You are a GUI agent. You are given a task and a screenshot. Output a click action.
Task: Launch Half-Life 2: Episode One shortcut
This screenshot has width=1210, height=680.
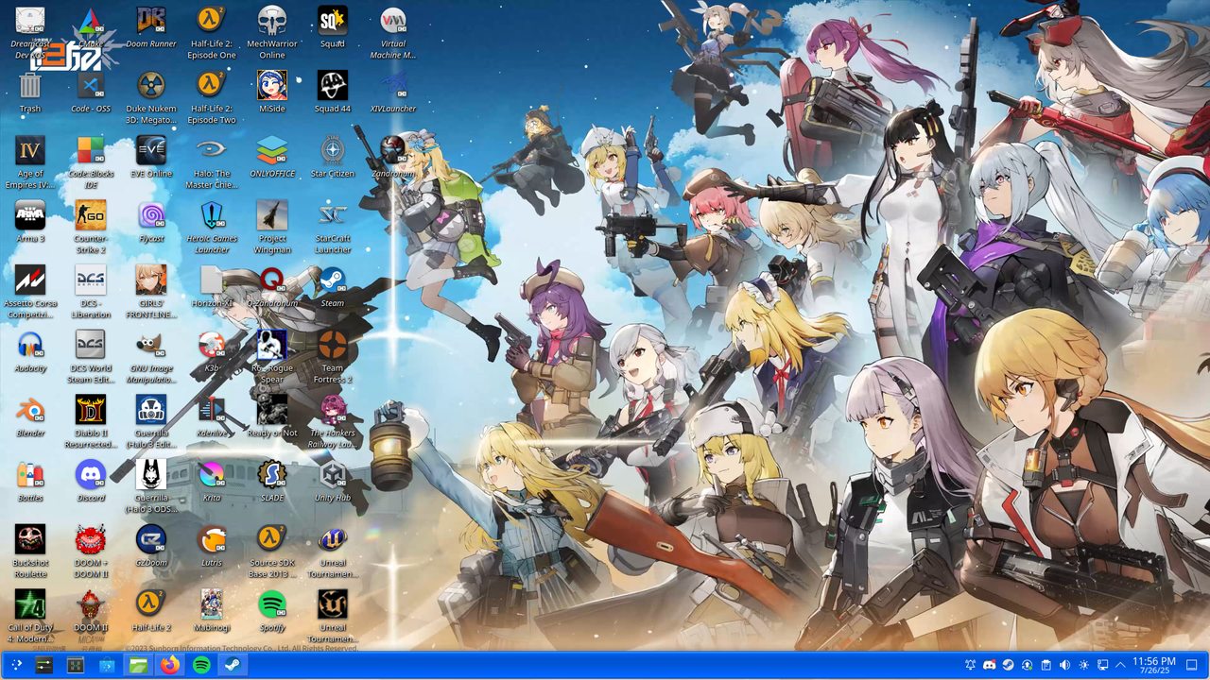(211, 21)
